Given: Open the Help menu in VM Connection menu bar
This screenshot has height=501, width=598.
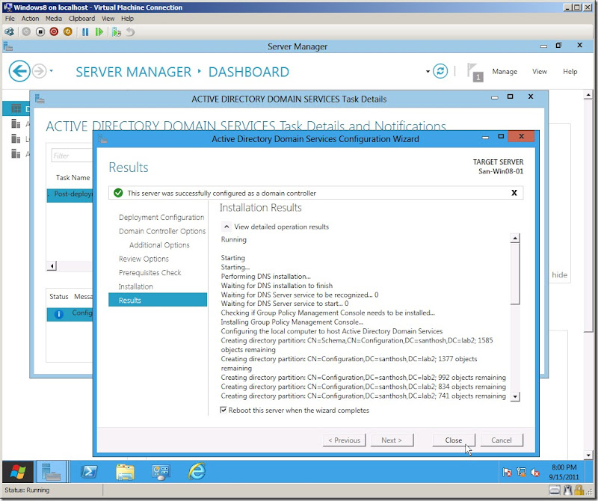Looking at the screenshot, I should click(x=127, y=18).
